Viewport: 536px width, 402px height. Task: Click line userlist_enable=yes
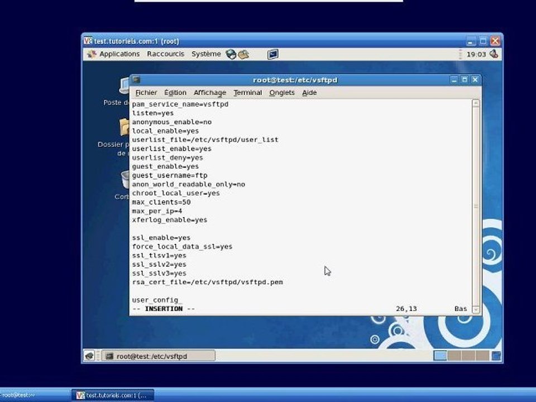point(171,149)
